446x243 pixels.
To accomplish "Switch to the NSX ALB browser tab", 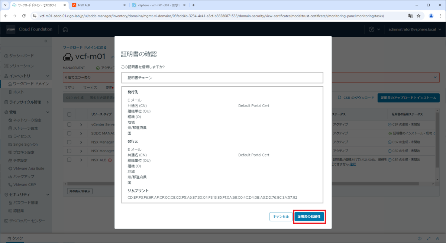I will (x=98, y=5).
